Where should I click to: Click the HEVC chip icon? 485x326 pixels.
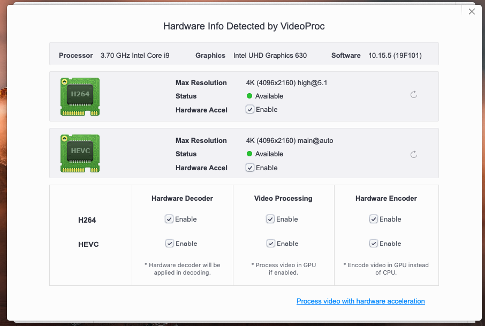click(x=80, y=154)
